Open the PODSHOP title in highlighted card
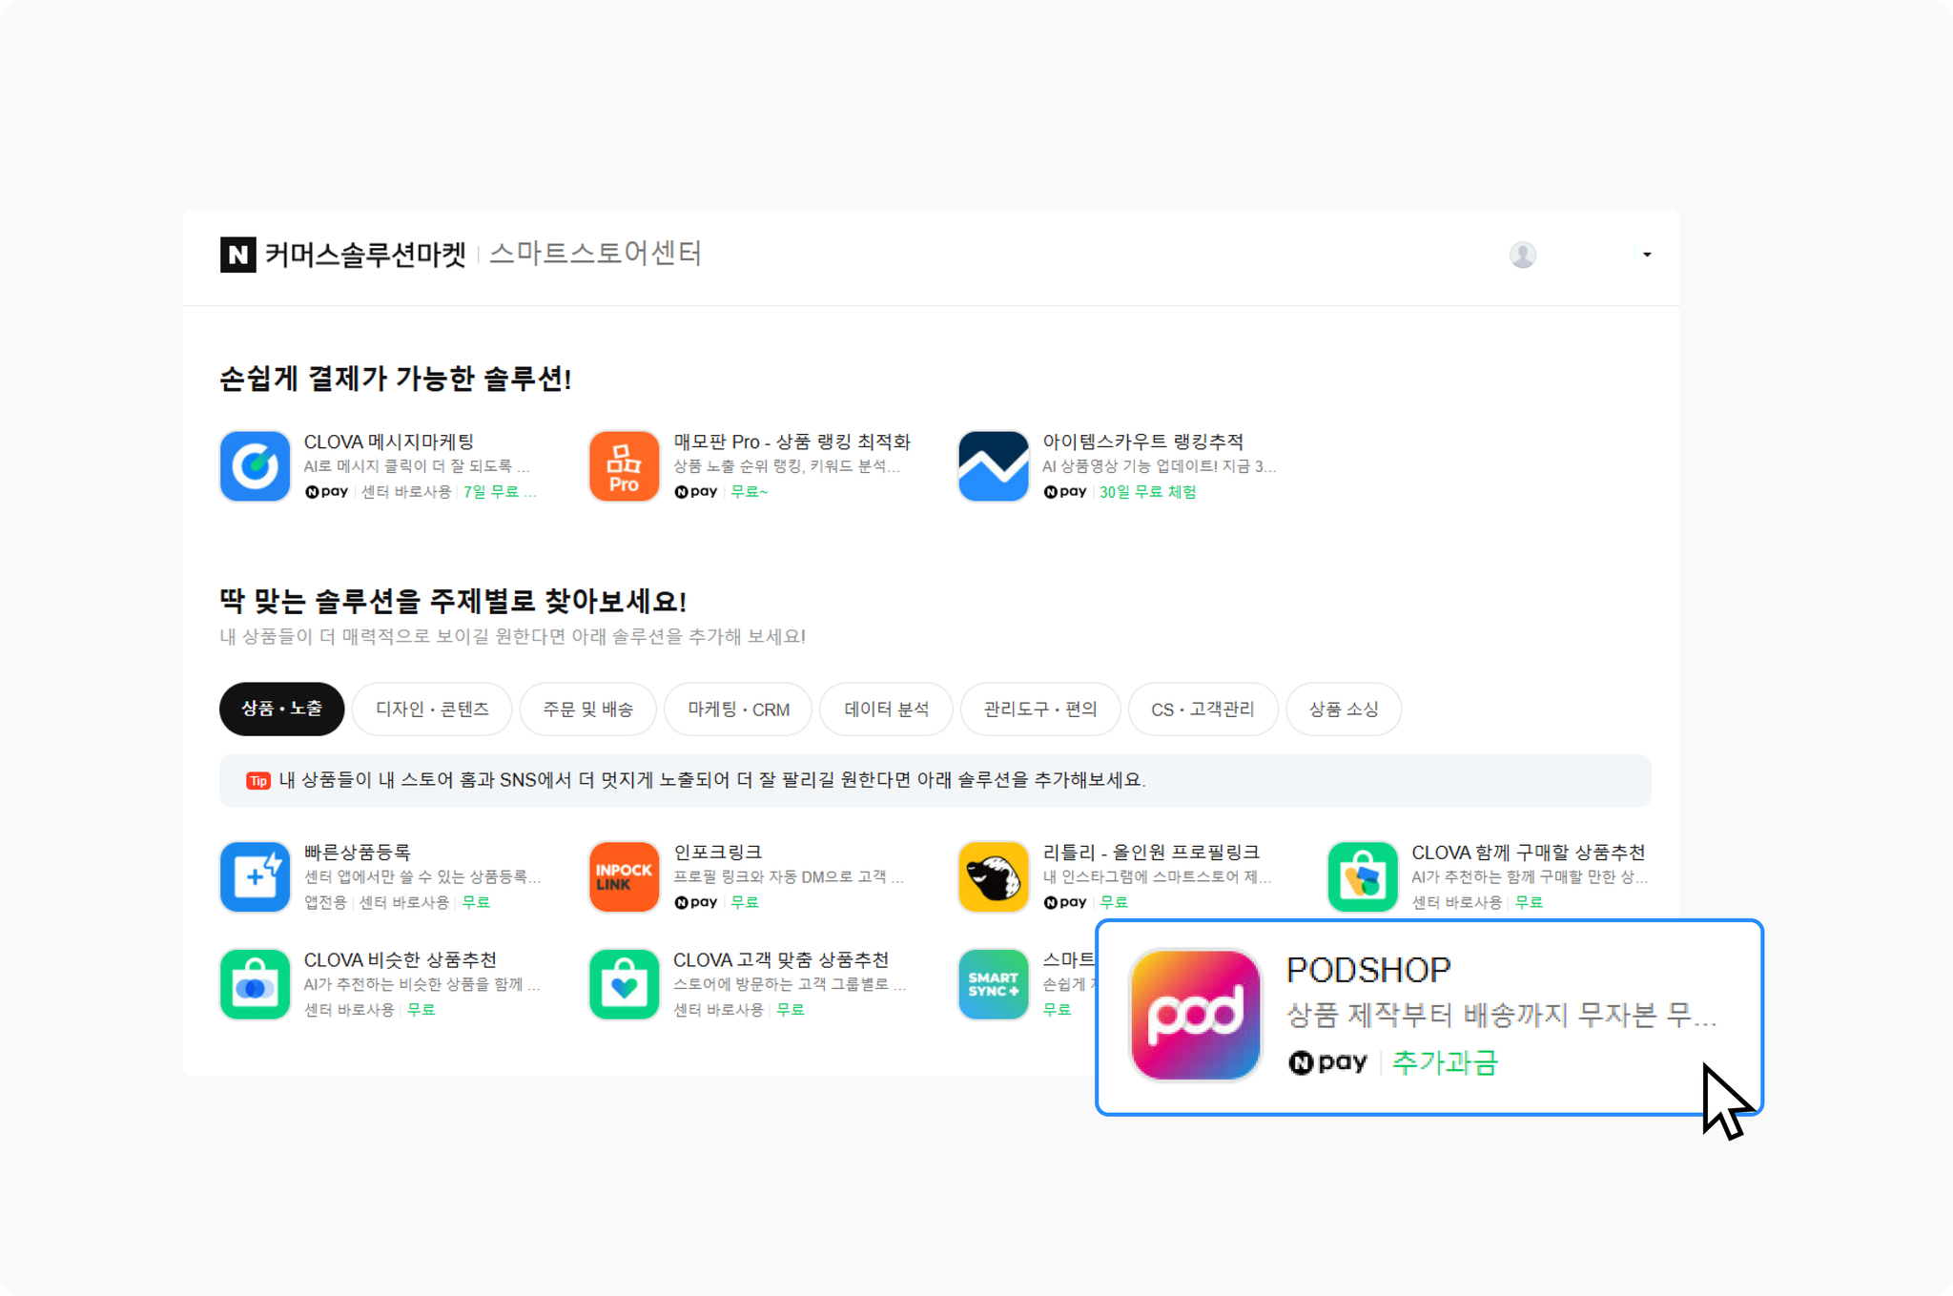 (x=1367, y=970)
